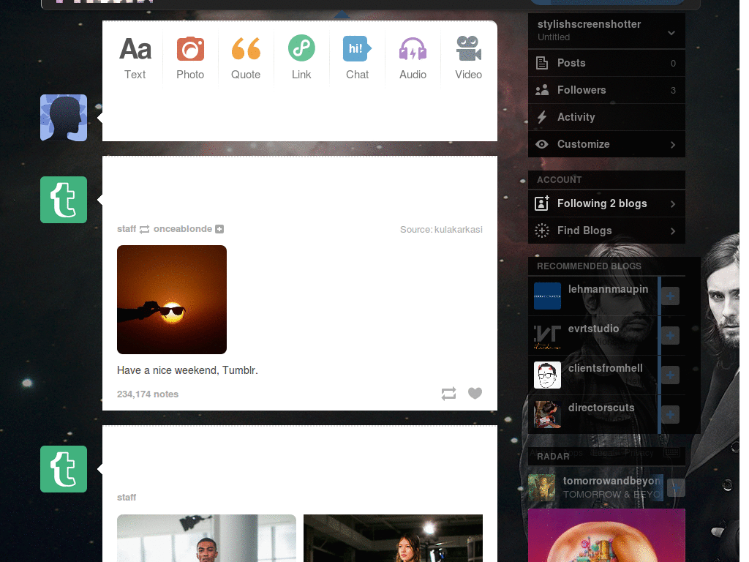The image size is (749, 562).
Task: Open the Followers menu item
Action: pyautogui.click(x=606, y=90)
